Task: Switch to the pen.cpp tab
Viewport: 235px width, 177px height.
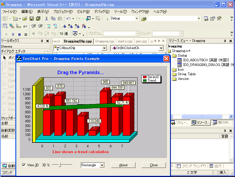Action: tap(141, 41)
